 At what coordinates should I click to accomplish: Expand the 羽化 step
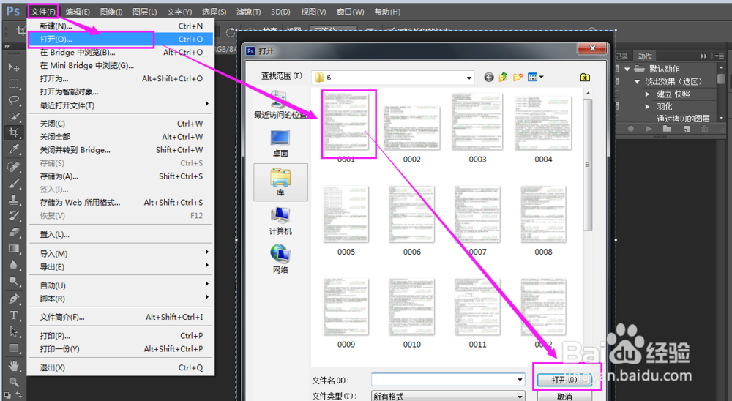click(x=647, y=107)
